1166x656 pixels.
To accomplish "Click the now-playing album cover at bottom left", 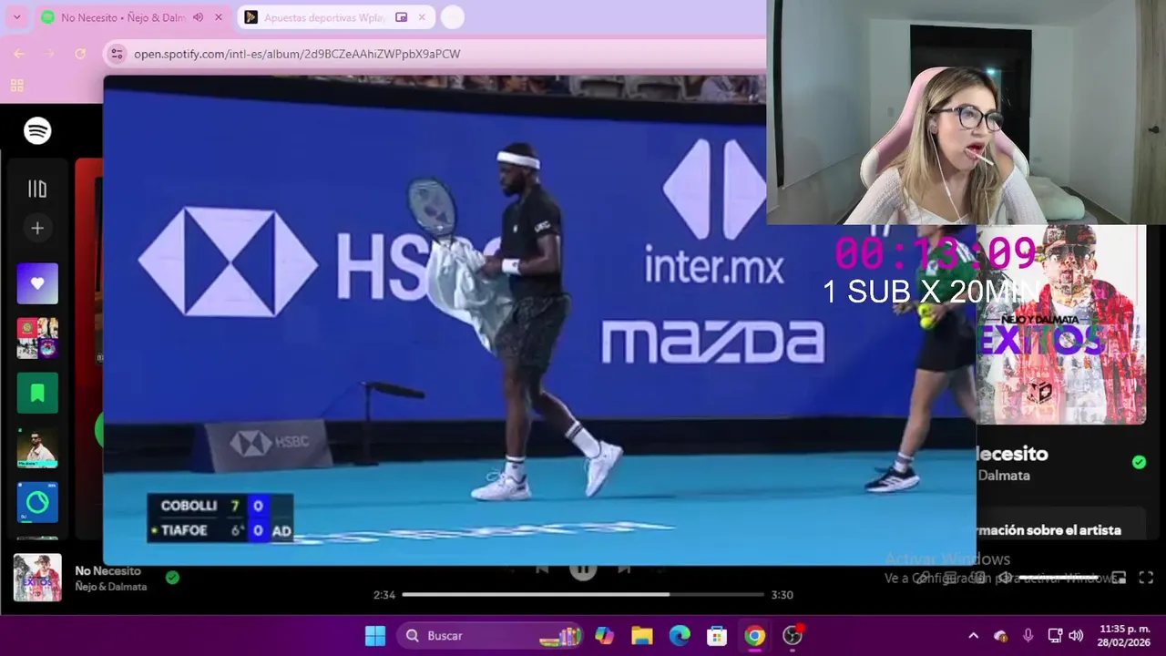I will (37, 578).
